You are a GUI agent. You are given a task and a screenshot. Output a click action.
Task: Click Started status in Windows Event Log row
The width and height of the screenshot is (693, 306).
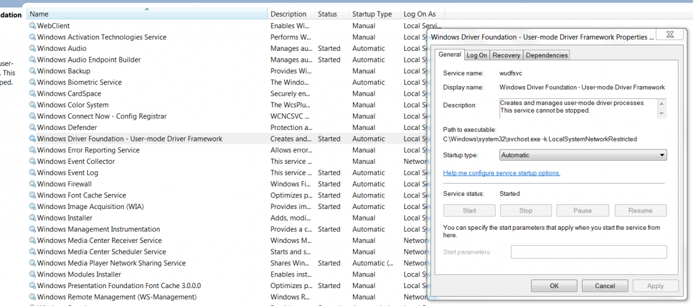point(329,173)
